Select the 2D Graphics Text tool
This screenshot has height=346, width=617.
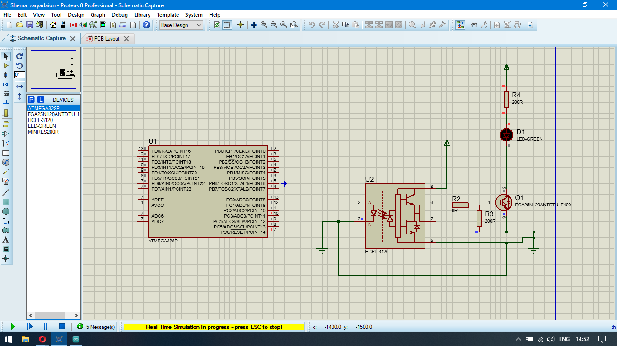tap(6, 240)
